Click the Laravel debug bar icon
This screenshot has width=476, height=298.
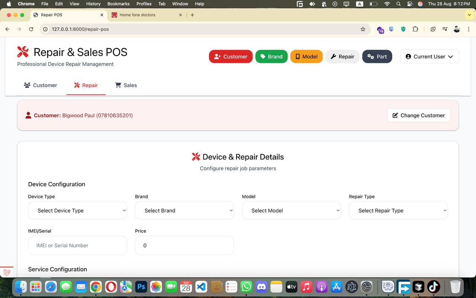point(7,272)
